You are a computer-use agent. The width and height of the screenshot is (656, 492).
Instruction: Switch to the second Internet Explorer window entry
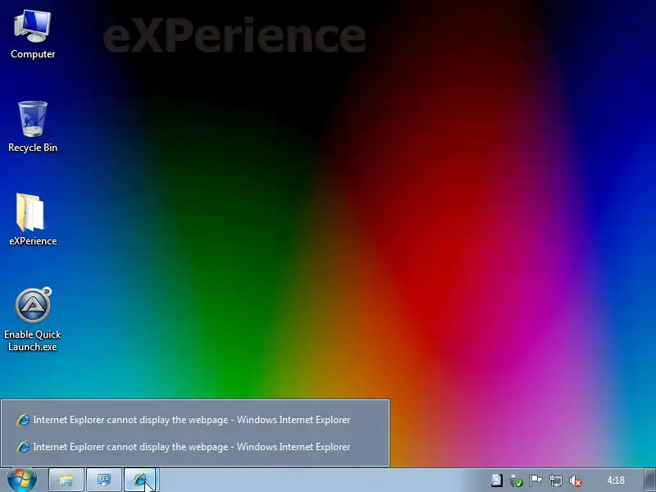coord(195,447)
